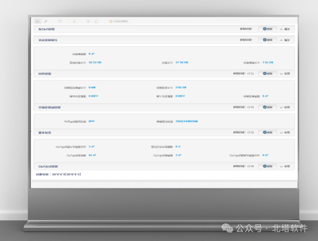Refresh the 基本信息 section

(x=267, y=133)
